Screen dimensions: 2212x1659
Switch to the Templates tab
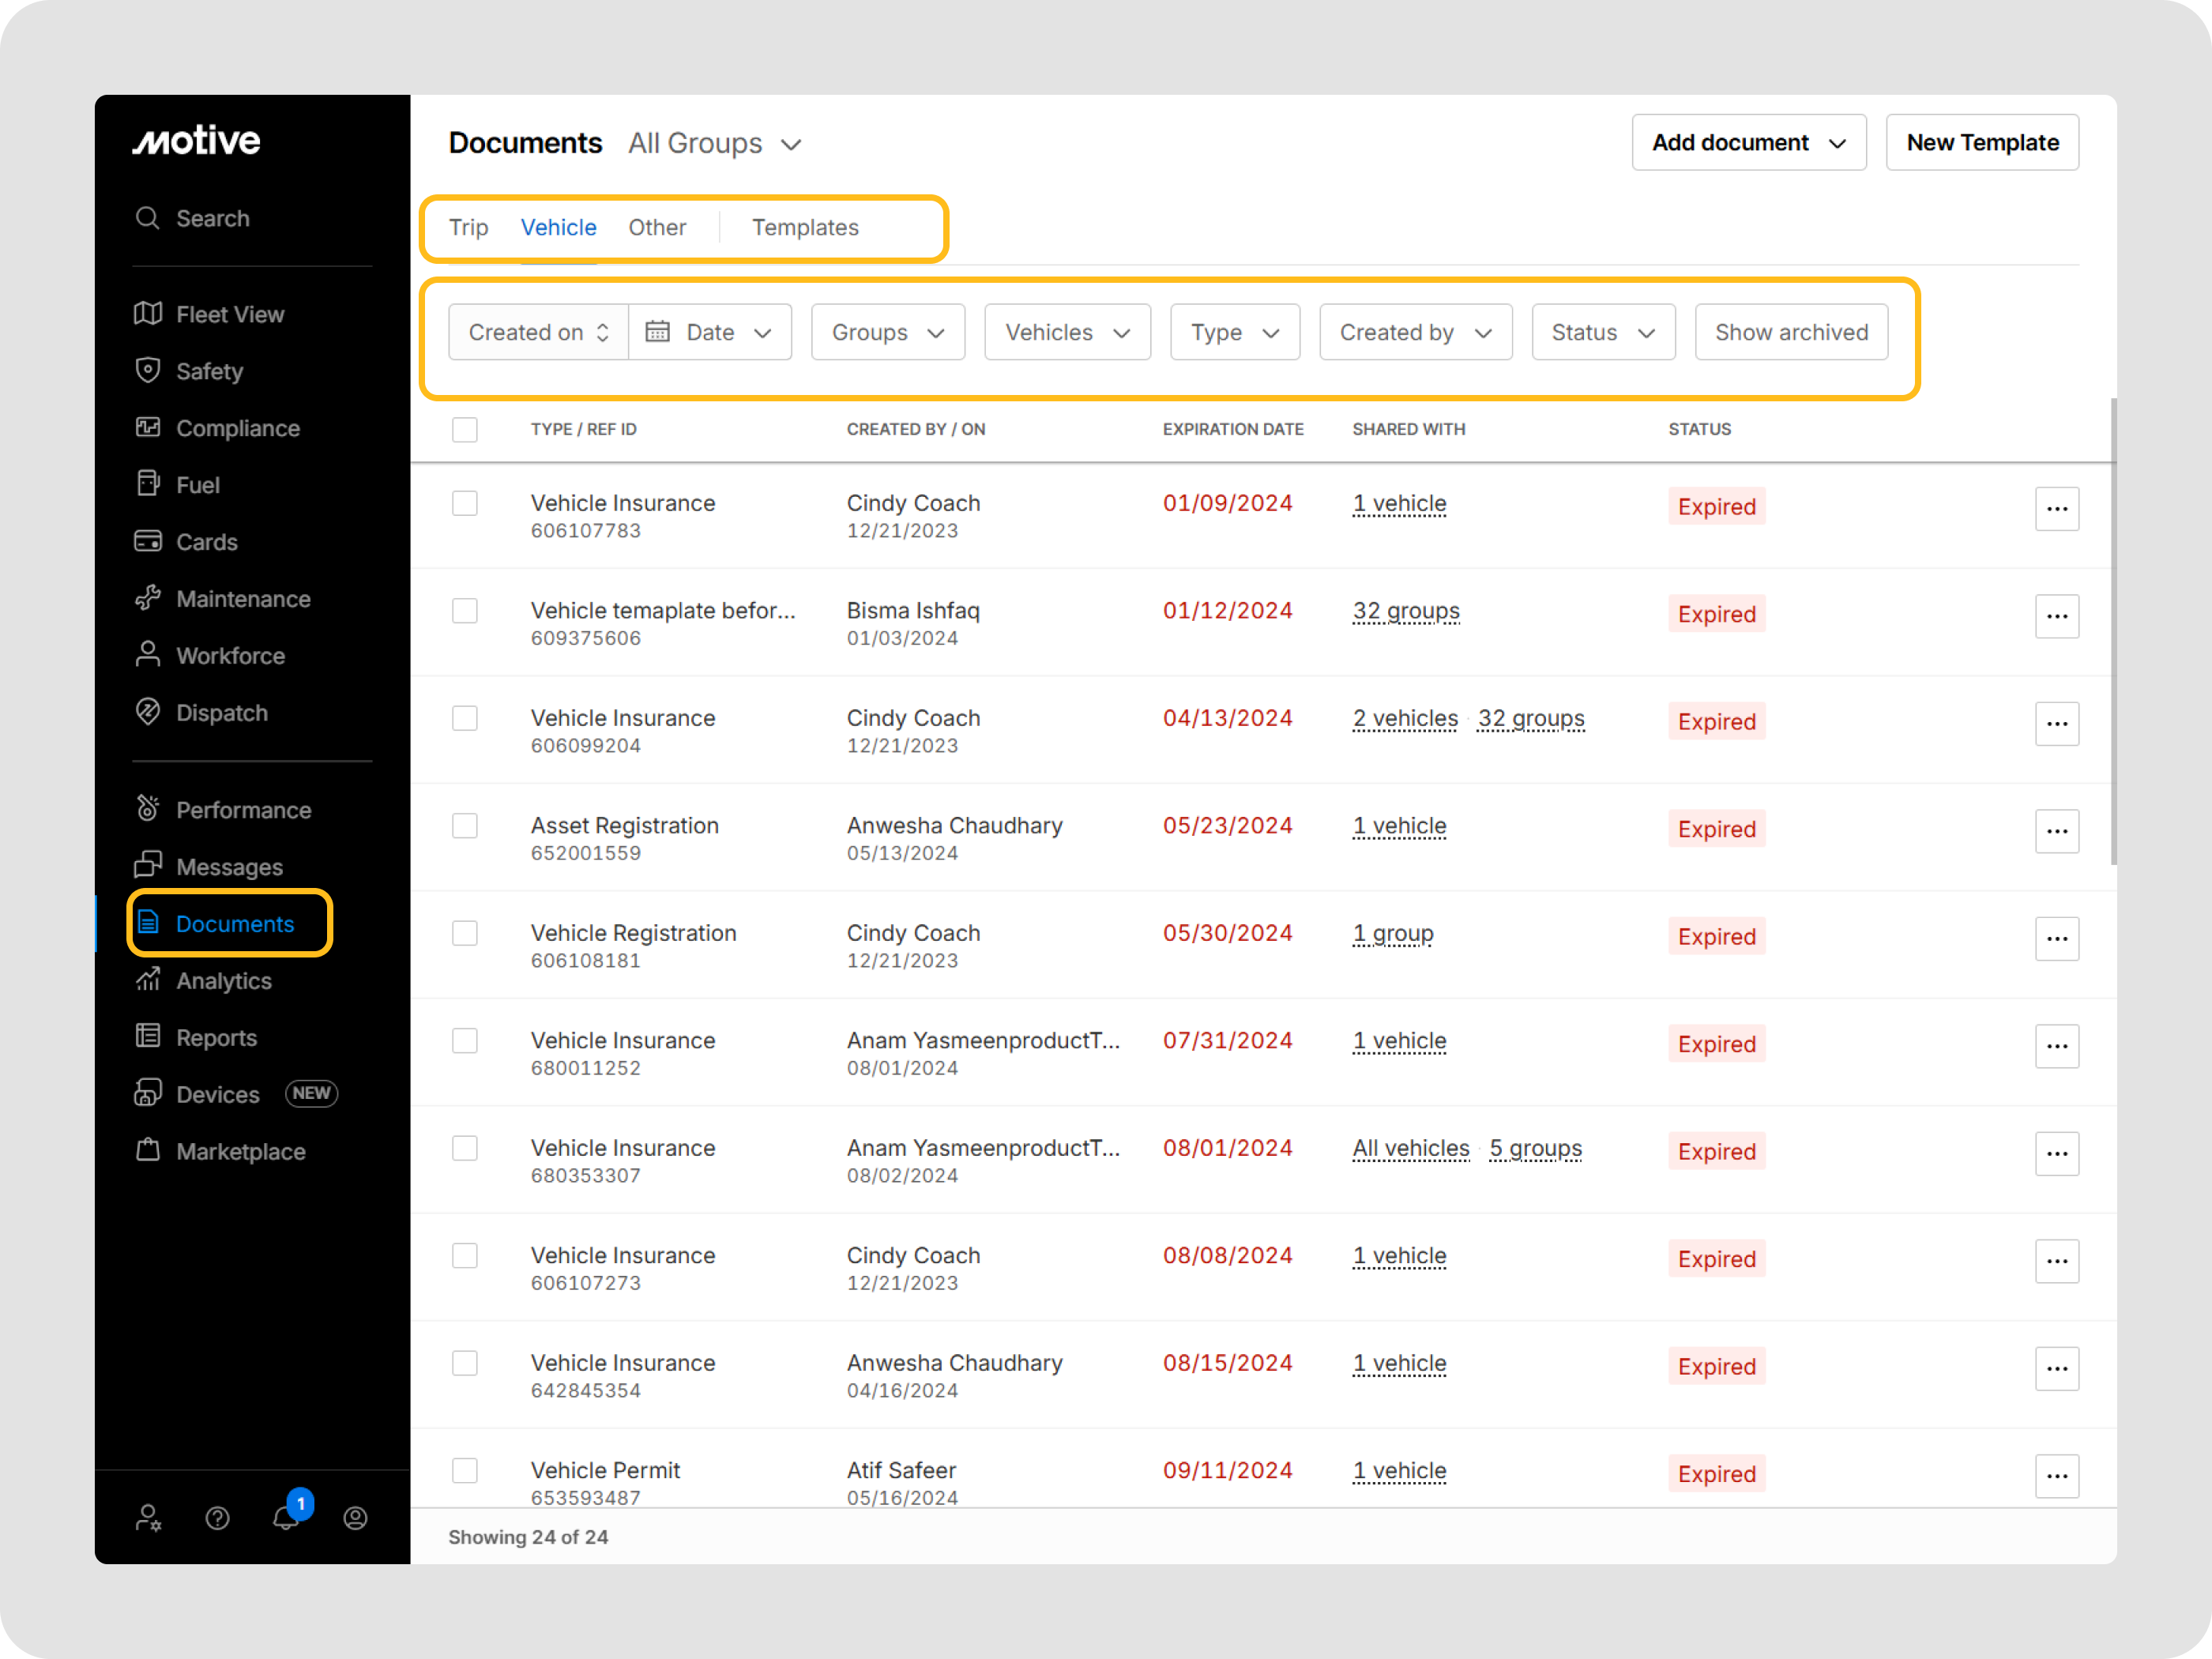pos(805,228)
